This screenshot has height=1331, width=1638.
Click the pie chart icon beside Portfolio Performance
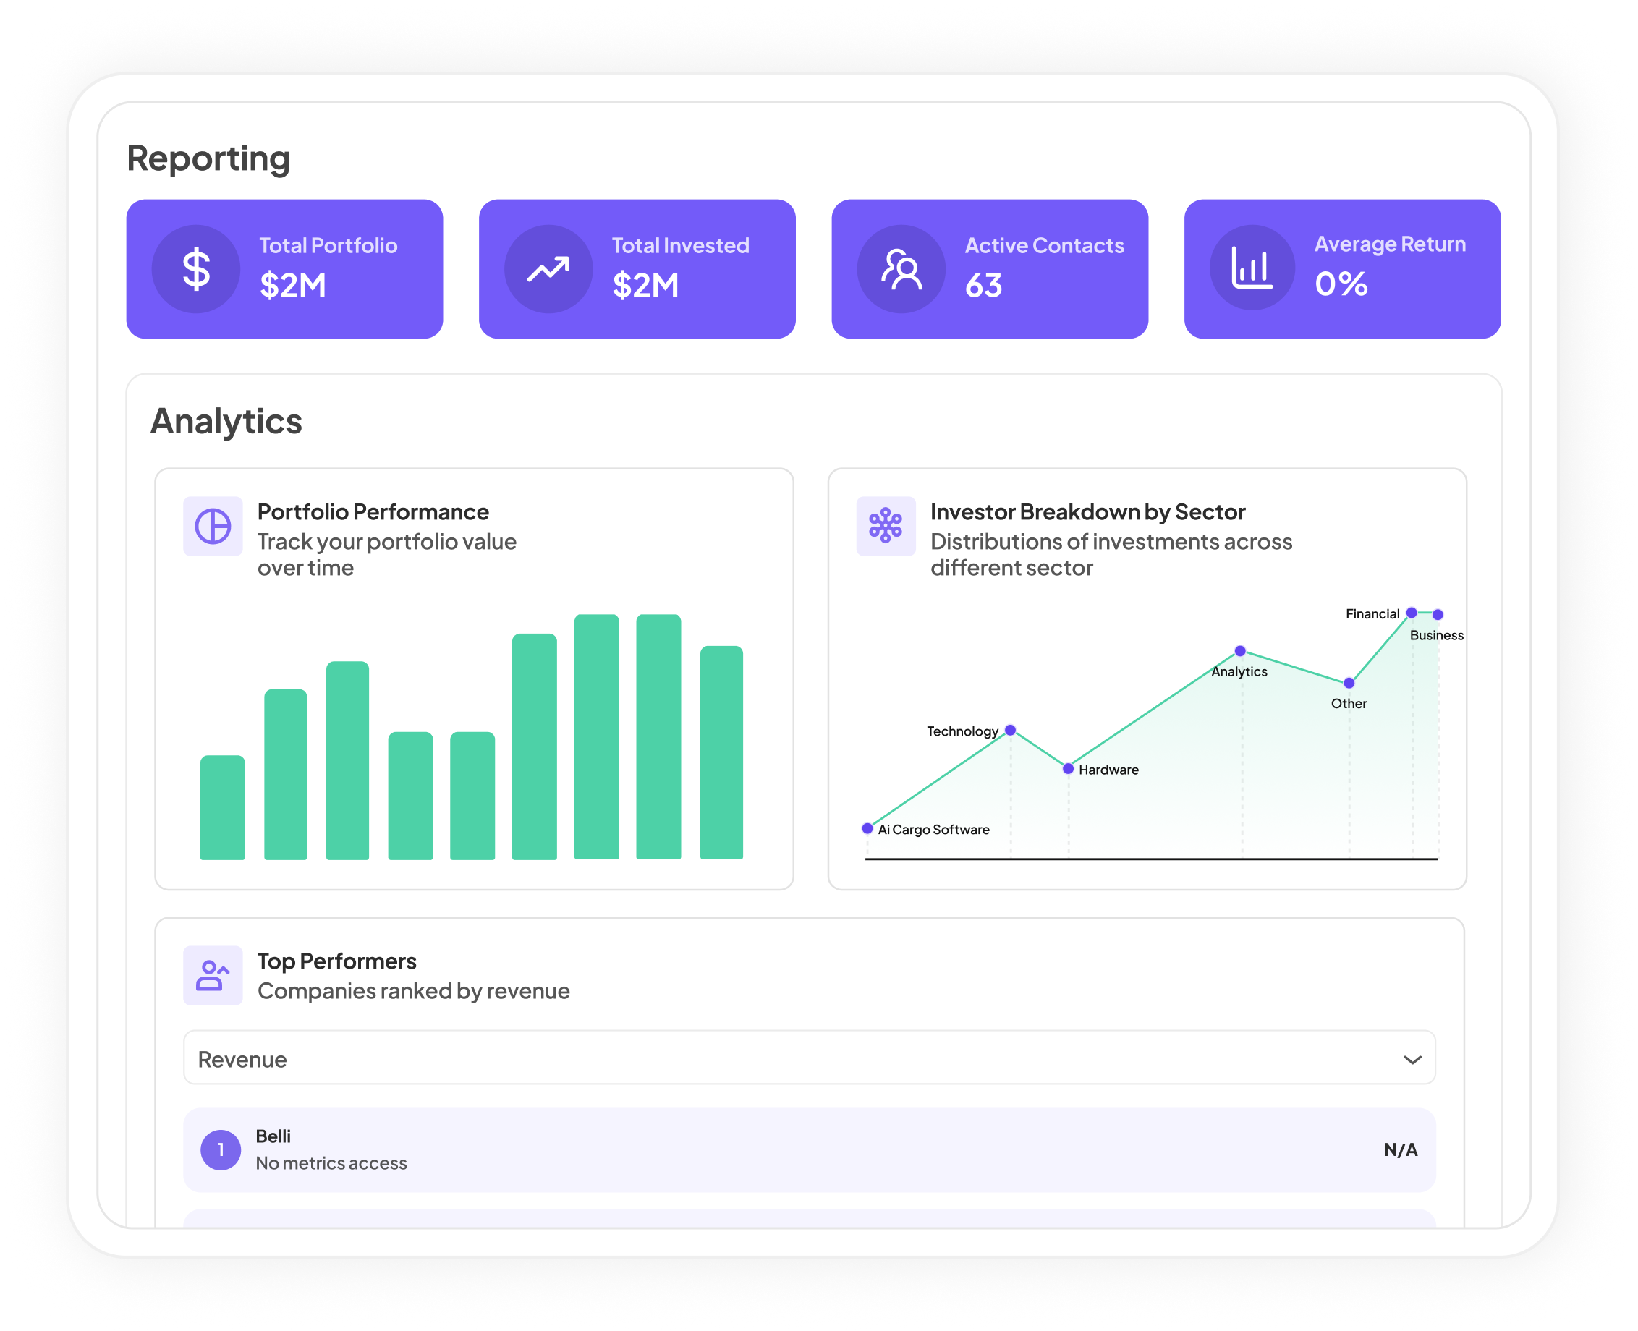[x=213, y=526]
